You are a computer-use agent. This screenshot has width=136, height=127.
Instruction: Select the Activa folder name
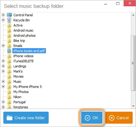[18, 25]
